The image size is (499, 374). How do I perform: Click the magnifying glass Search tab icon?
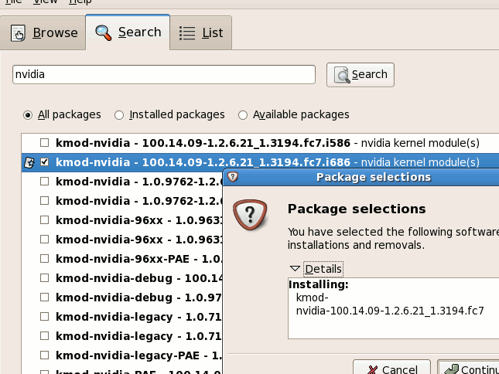104,32
